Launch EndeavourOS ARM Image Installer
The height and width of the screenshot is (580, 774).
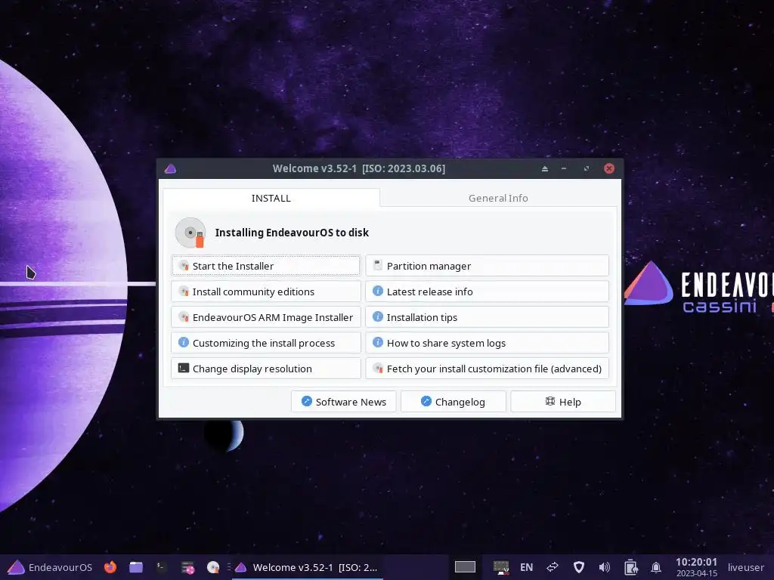(x=265, y=317)
